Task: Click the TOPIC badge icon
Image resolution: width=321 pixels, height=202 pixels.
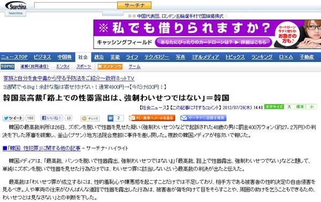Action: pos(7,66)
